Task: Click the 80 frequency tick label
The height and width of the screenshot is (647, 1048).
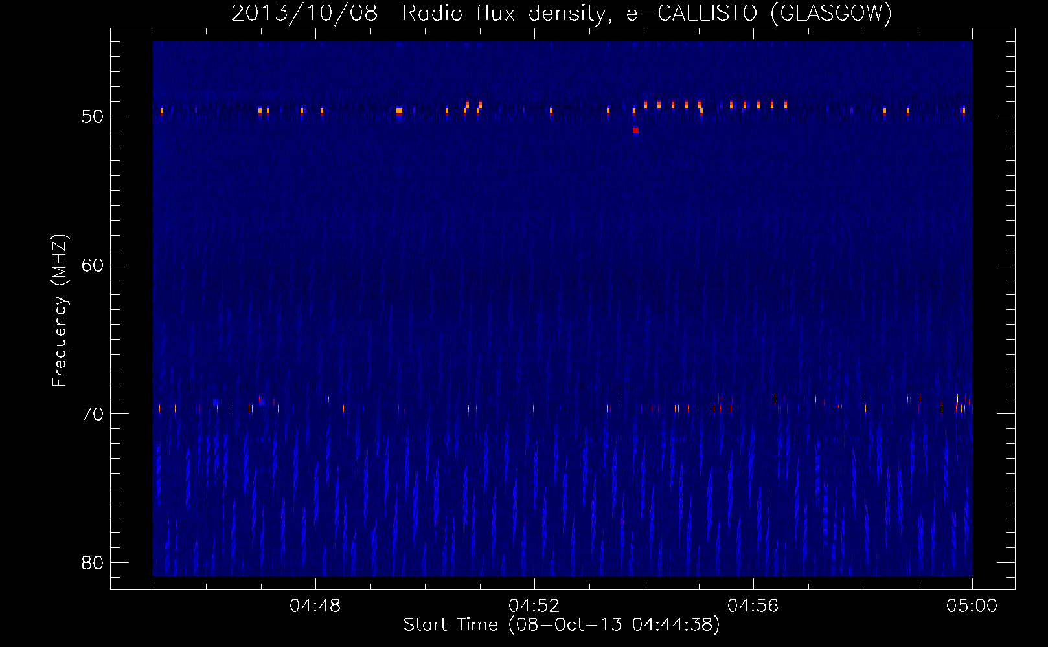Action: coord(93,563)
